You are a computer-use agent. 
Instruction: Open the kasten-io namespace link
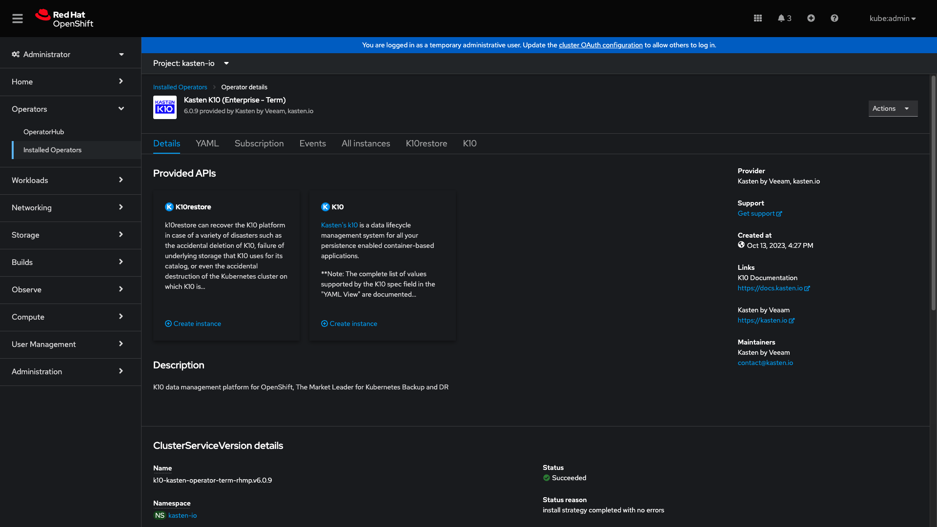(x=183, y=515)
